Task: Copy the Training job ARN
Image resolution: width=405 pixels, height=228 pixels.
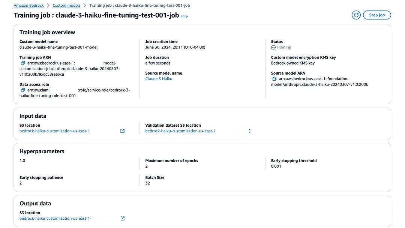Action: tap(23, 63)
